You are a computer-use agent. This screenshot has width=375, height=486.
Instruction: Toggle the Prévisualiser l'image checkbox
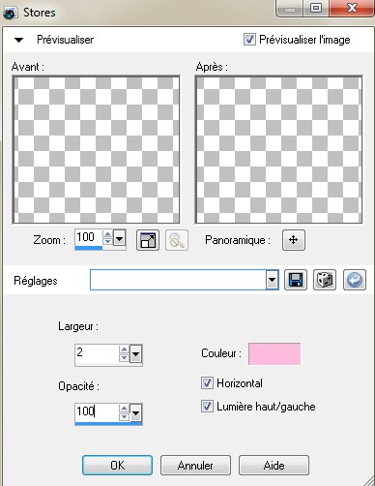249,40
